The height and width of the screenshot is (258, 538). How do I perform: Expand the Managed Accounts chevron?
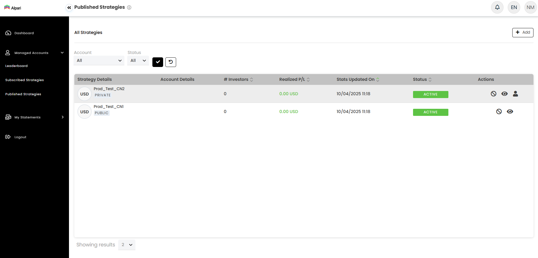[62, 53]
